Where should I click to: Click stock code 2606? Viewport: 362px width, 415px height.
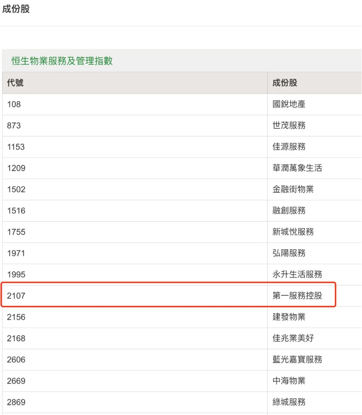(16, 360)
